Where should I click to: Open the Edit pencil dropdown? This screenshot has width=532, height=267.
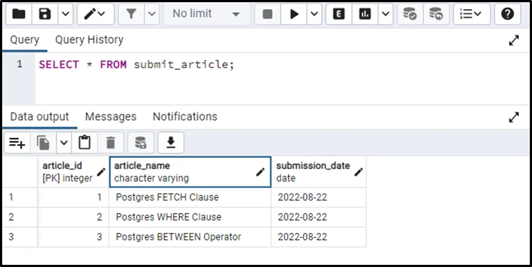[x=95, y=14]
